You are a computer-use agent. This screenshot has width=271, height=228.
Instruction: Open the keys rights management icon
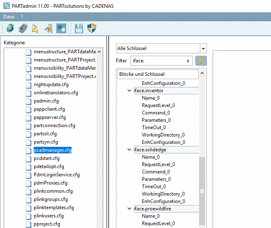(x=49, y=28)
